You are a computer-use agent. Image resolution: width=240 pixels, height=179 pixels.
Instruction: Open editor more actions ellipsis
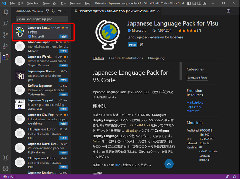pyautogui.click(x=235, y=11)
